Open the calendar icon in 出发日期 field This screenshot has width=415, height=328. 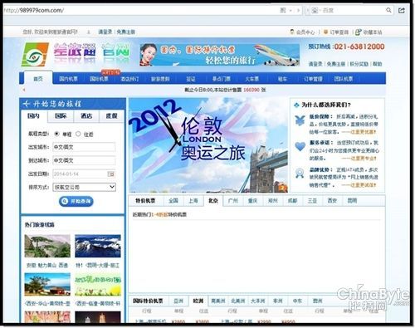pos(110,174)
